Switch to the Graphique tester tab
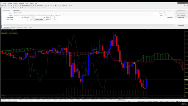This screenshot has width=188, height=106. (19, 28)
